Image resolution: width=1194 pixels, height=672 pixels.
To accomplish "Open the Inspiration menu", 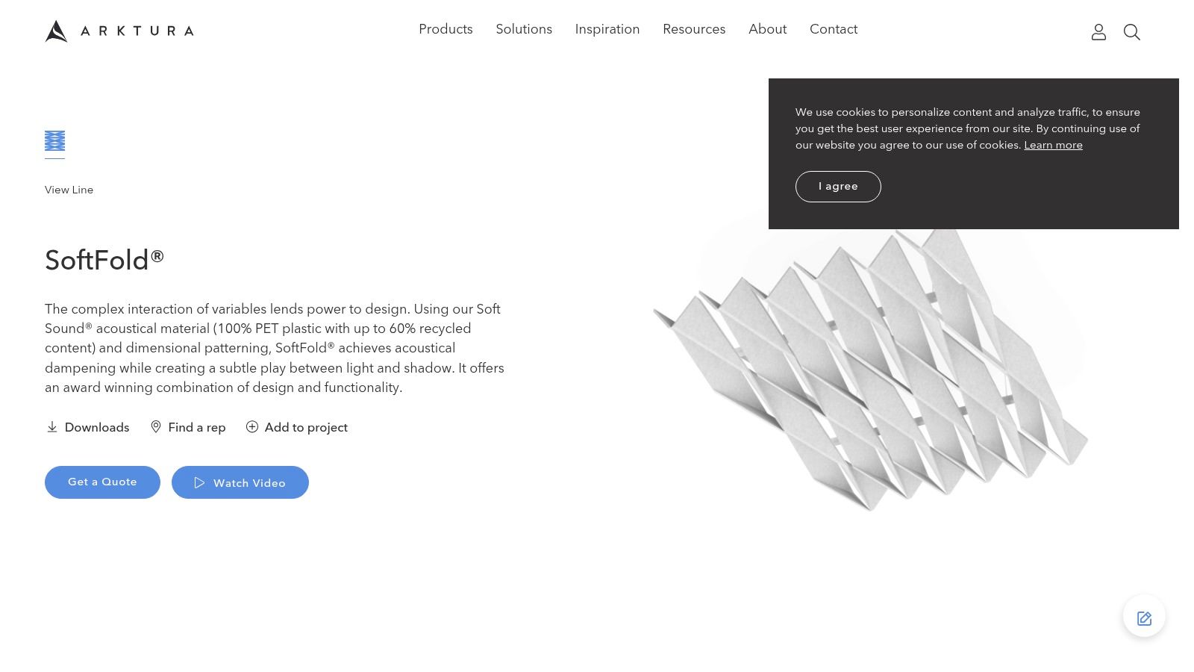I will click(607, 29).
